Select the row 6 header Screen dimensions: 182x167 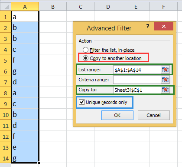pyautogui.click(x=6, y=71)
